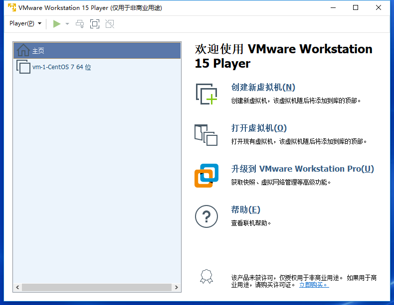394x305 pixels.
Task: Click the vm-1-CentOS virtual machine icon
Action: click(x=23, y=67)
